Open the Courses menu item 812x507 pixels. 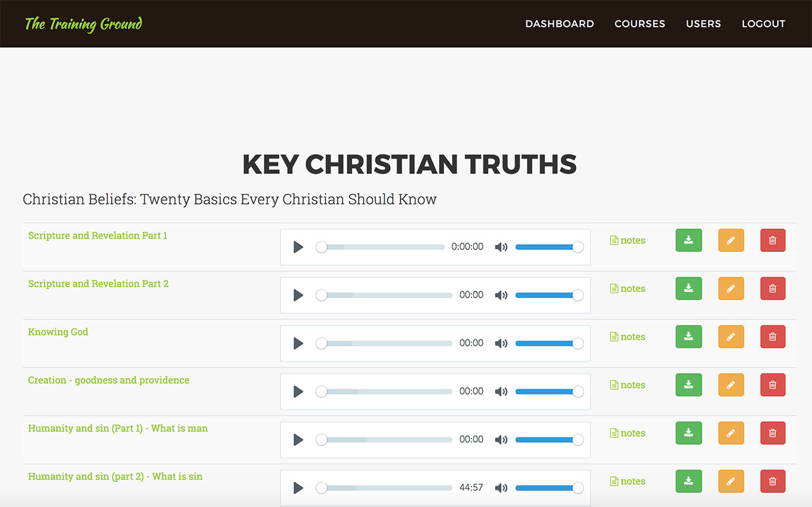tap(639, 23)
